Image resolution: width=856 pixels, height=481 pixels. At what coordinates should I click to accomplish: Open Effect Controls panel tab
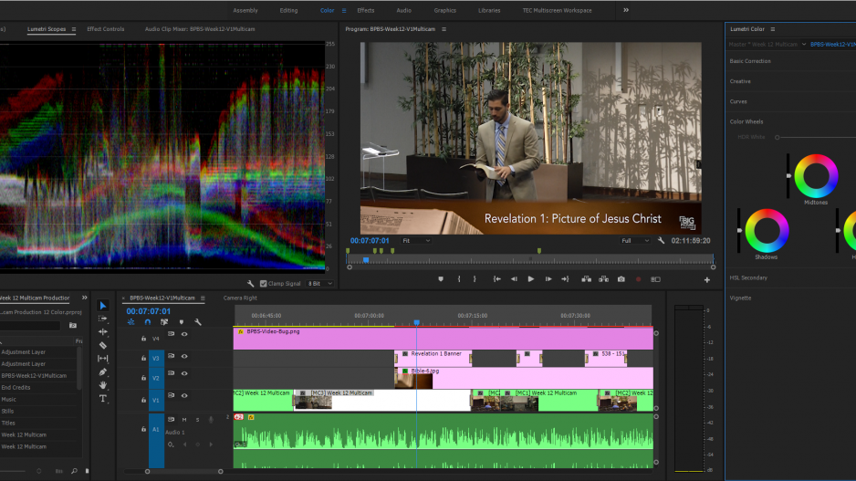click(x=105, y=29)
